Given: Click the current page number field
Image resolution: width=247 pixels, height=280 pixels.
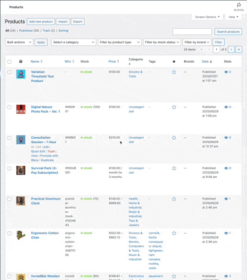Looking at the screenshot, I should [216, 49].
